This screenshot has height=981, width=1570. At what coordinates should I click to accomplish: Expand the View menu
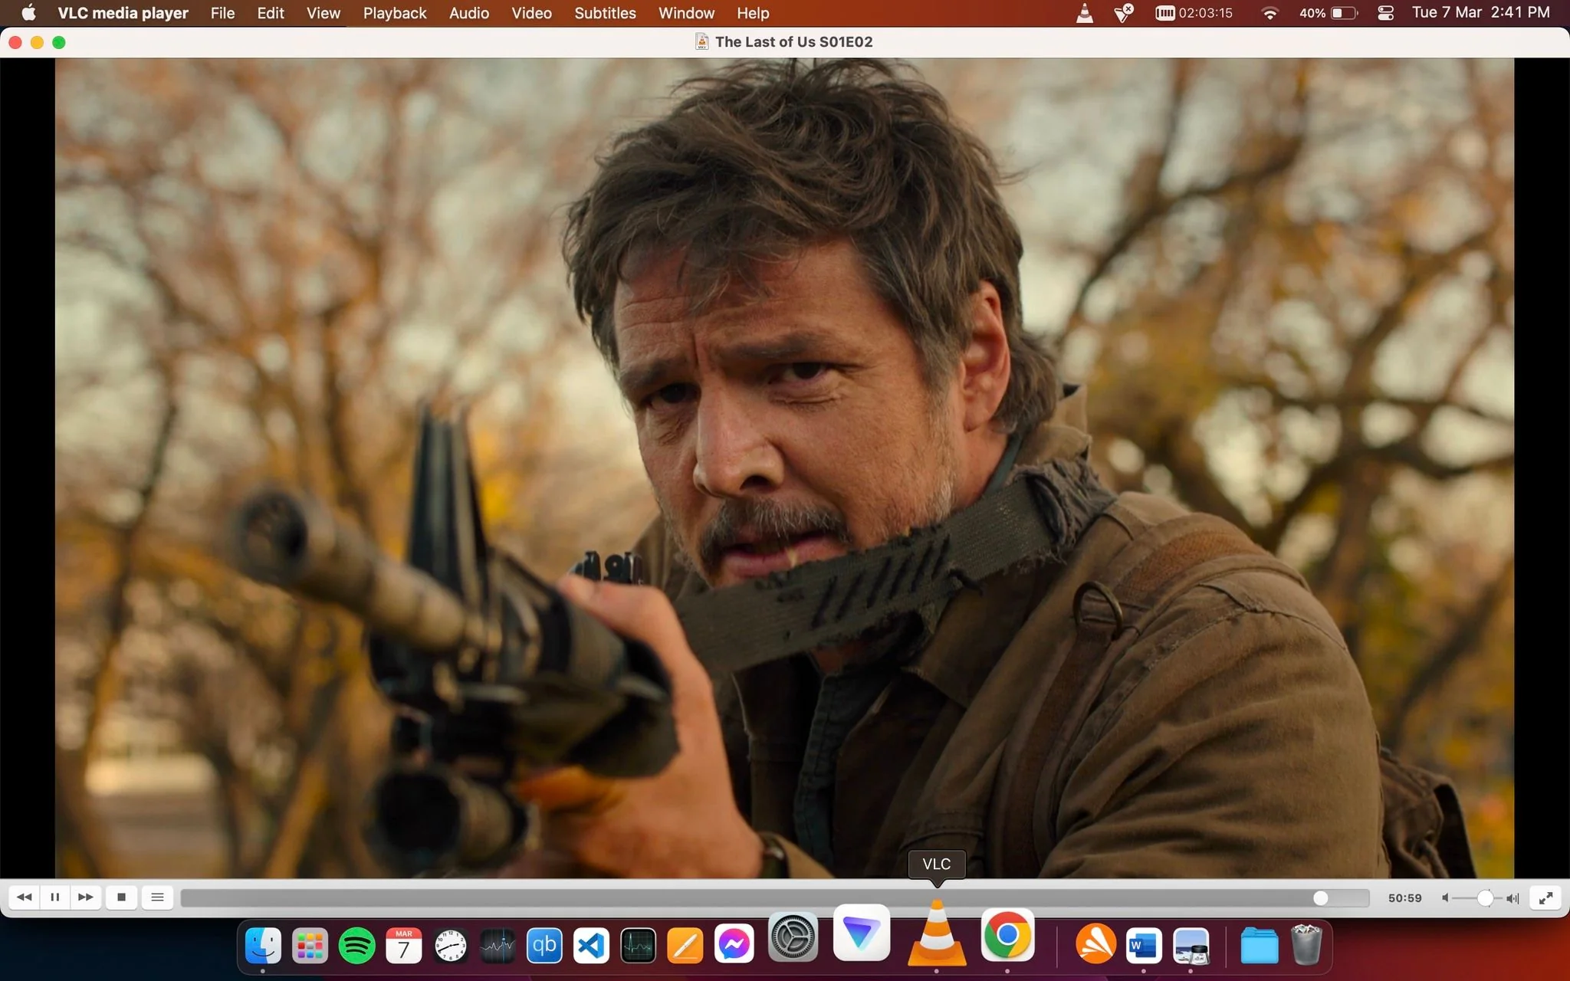(324, 13)
